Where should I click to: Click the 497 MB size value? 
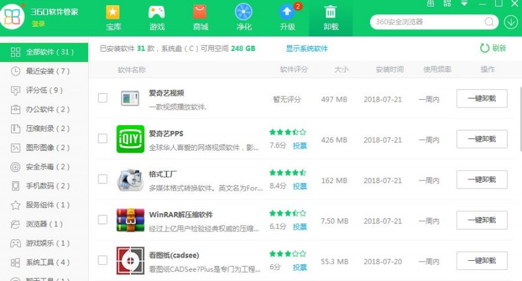(x=334, y=100)
